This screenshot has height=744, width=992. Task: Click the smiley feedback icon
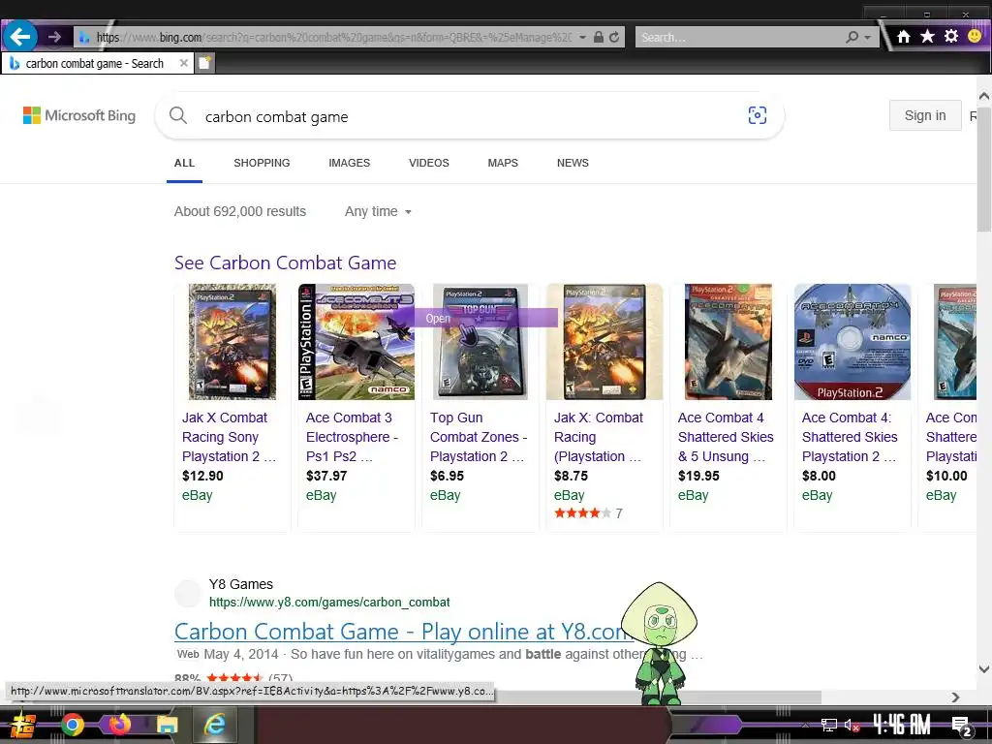tap(975, 36)
